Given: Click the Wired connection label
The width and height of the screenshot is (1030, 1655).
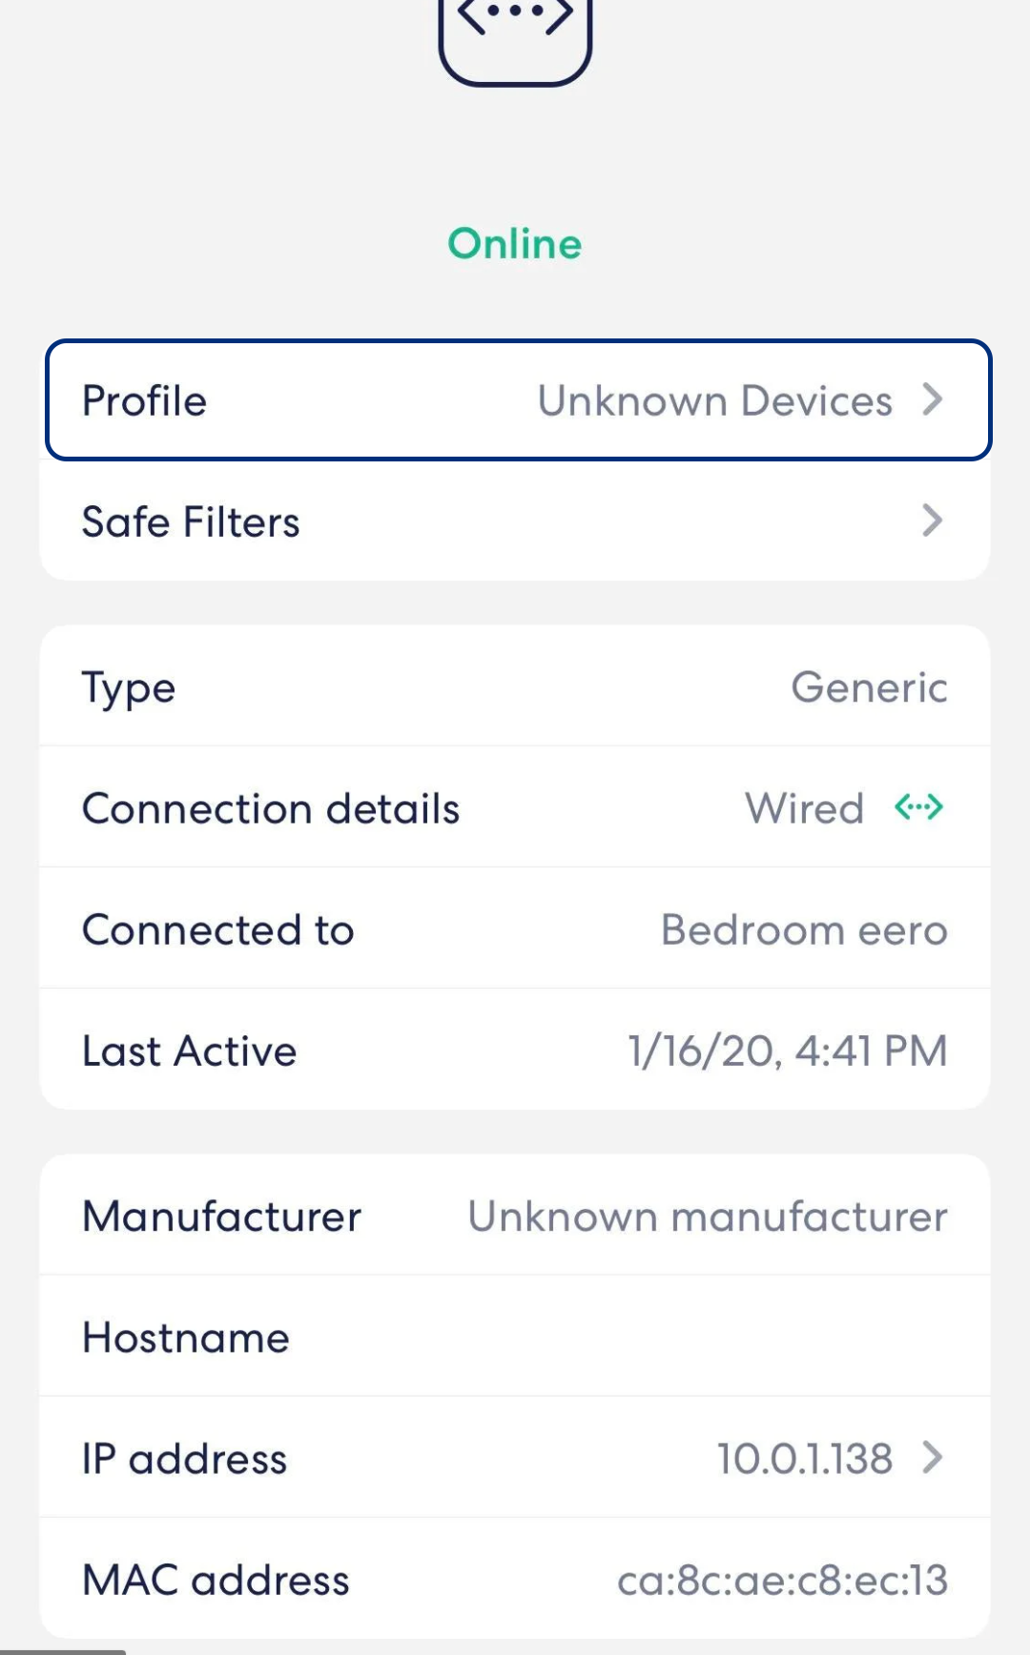Looking at the screenshot, I should point(805,807).
